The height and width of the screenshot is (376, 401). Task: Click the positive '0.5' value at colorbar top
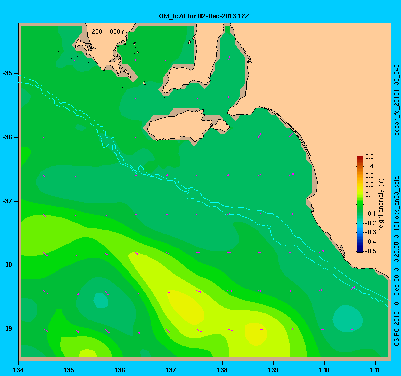(x=369, y=157)
